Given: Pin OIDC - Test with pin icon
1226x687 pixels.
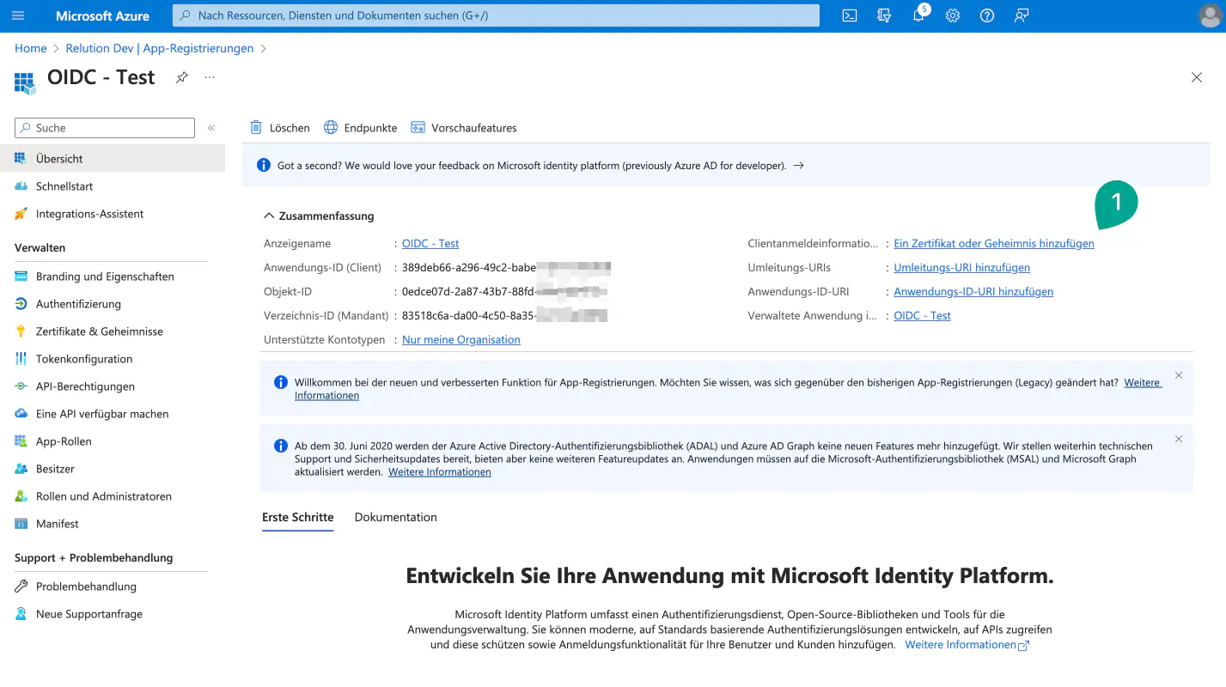Looking at the screenshot, I should [x=181, y=77].
